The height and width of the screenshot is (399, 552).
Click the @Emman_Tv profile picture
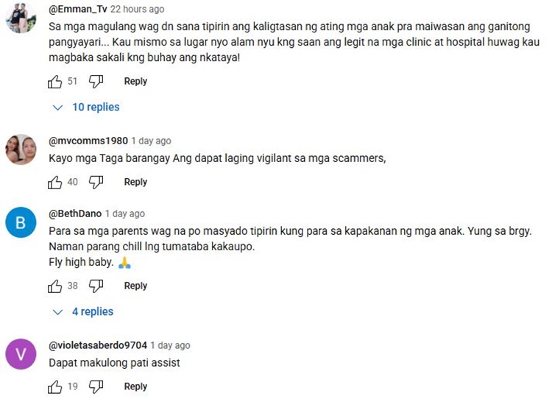tap(21, 18)
